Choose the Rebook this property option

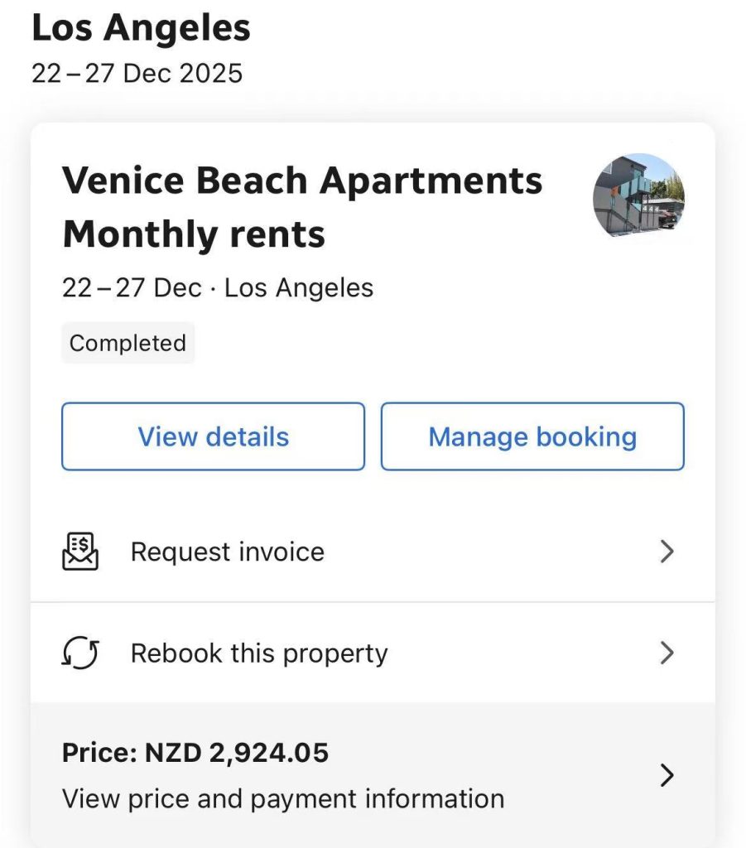pos(259,653)
